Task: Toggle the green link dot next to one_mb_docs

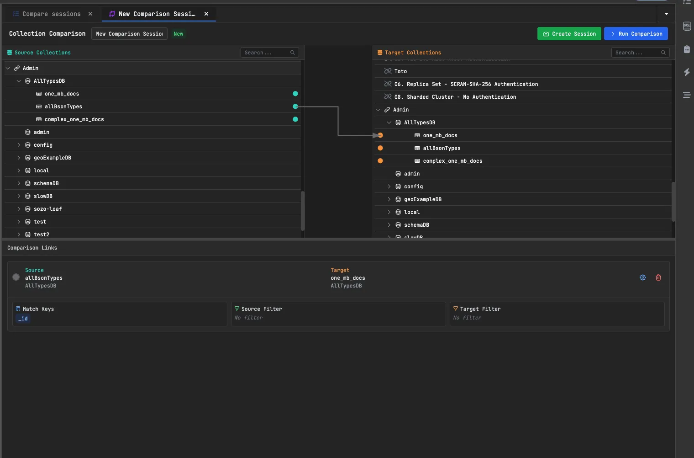Action: pyautogui.click(x=295, y=94)
